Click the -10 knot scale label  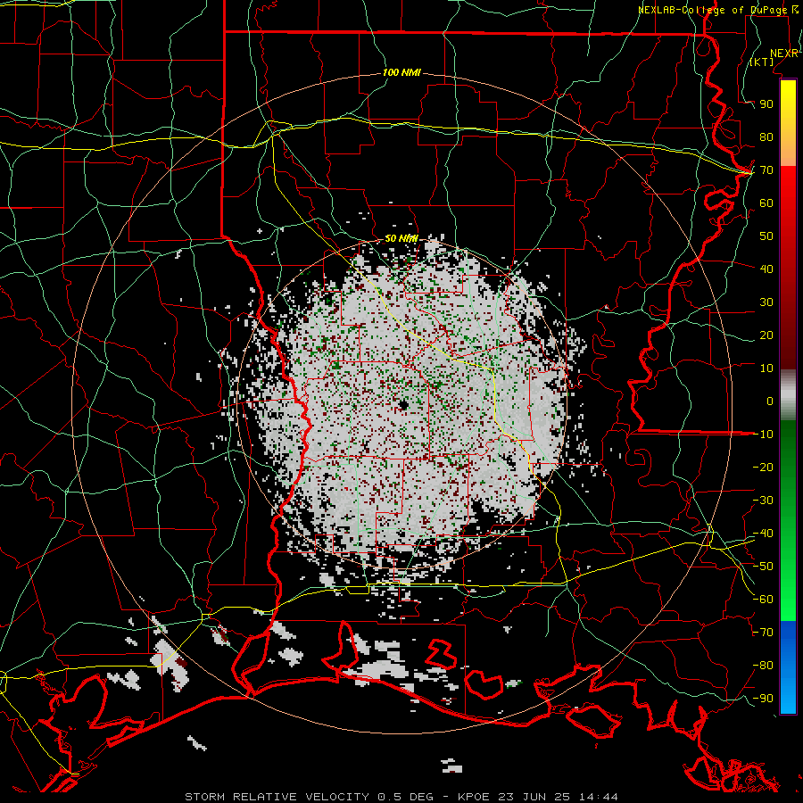[763, 435]
